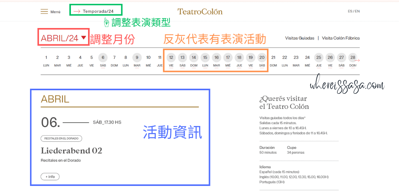
Task: Open the Liederabend 02 event title
Action: click(x=72, y=151)
